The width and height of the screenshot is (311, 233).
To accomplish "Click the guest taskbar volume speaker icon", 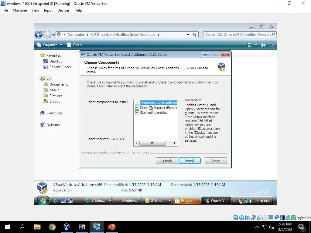I will pyautogui.click(x=251, y=201).
